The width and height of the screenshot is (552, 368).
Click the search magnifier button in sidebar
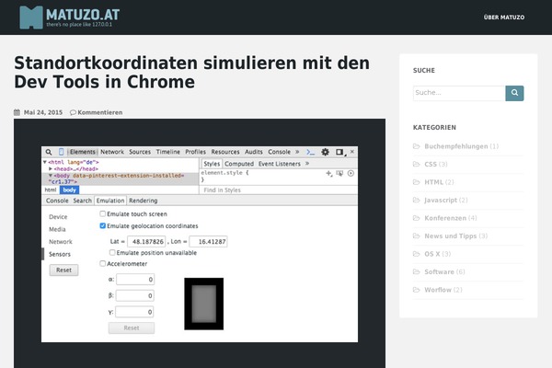point(514,93)
